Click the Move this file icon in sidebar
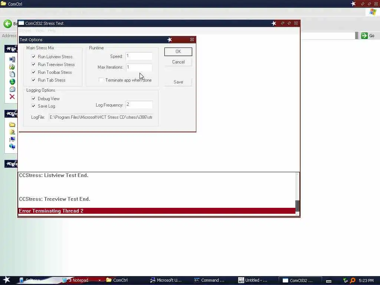The height and width of the screenshot is (285, 380). tap(12, 67)
